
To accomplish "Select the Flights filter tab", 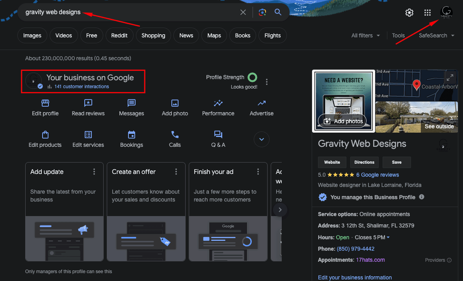I will coord(273,35).
